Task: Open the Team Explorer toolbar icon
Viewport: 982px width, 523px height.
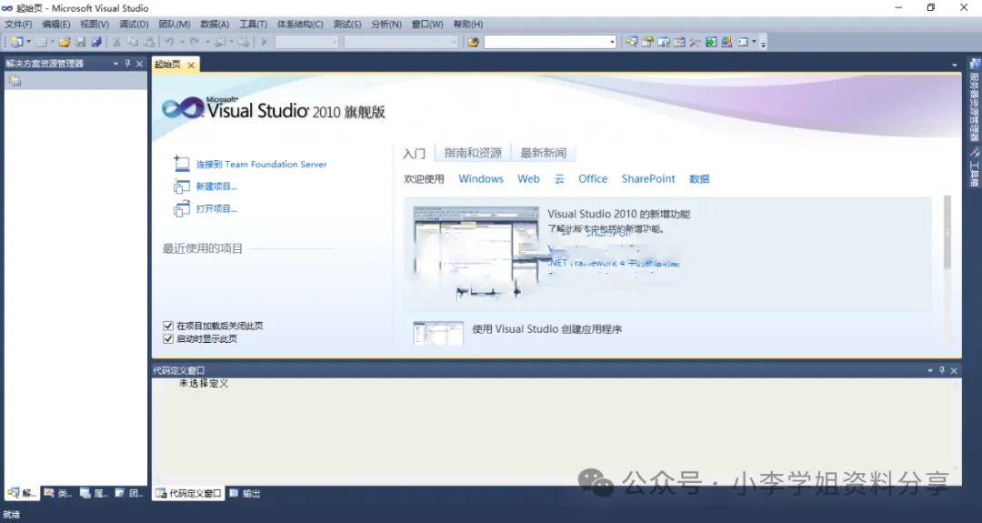Action: (x=664, y=42)
